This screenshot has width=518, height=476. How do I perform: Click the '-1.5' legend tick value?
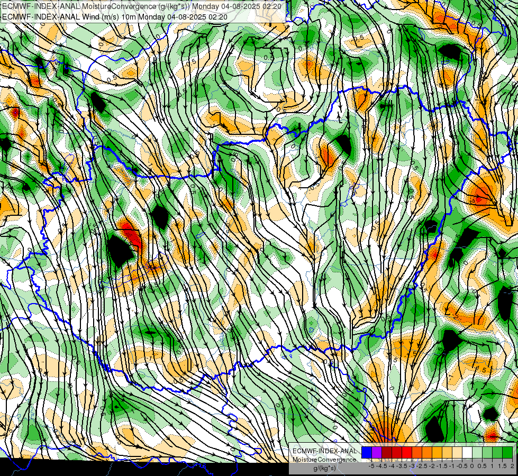point(442,466)
